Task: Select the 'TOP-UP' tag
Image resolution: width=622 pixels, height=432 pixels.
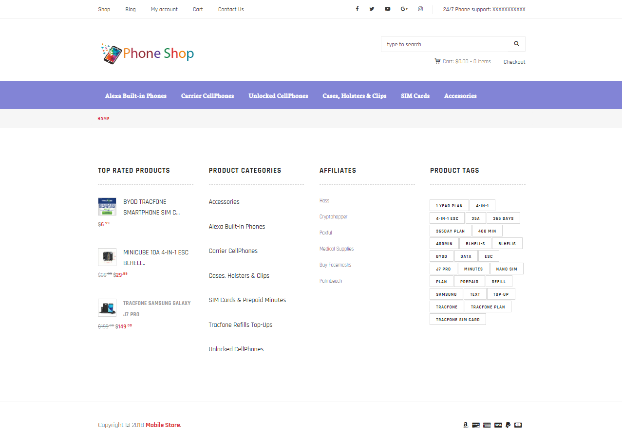Action: point(501,294)
